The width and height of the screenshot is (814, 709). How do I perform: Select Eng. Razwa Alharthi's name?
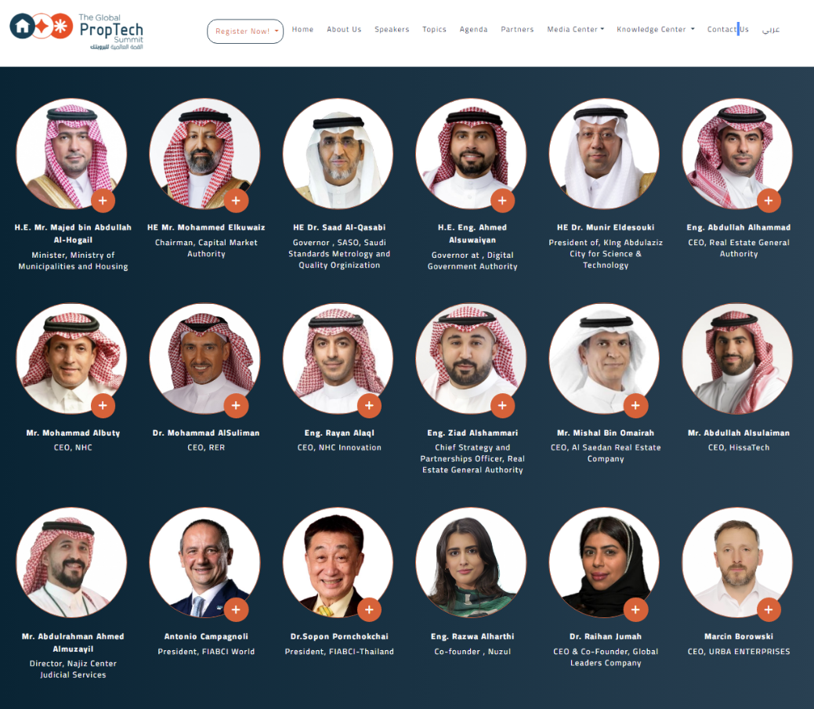point(472,637)
